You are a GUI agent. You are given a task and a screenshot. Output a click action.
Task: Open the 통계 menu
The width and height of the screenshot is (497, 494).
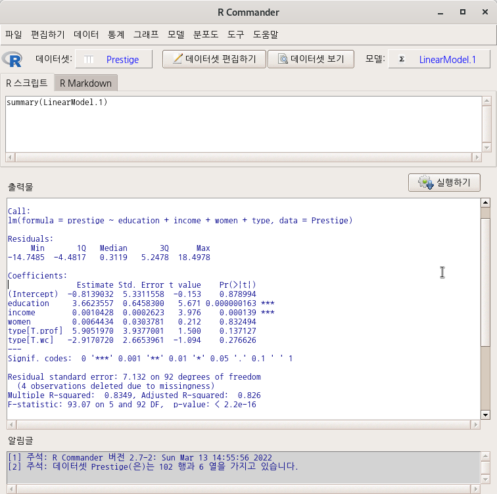pos(116,34)
